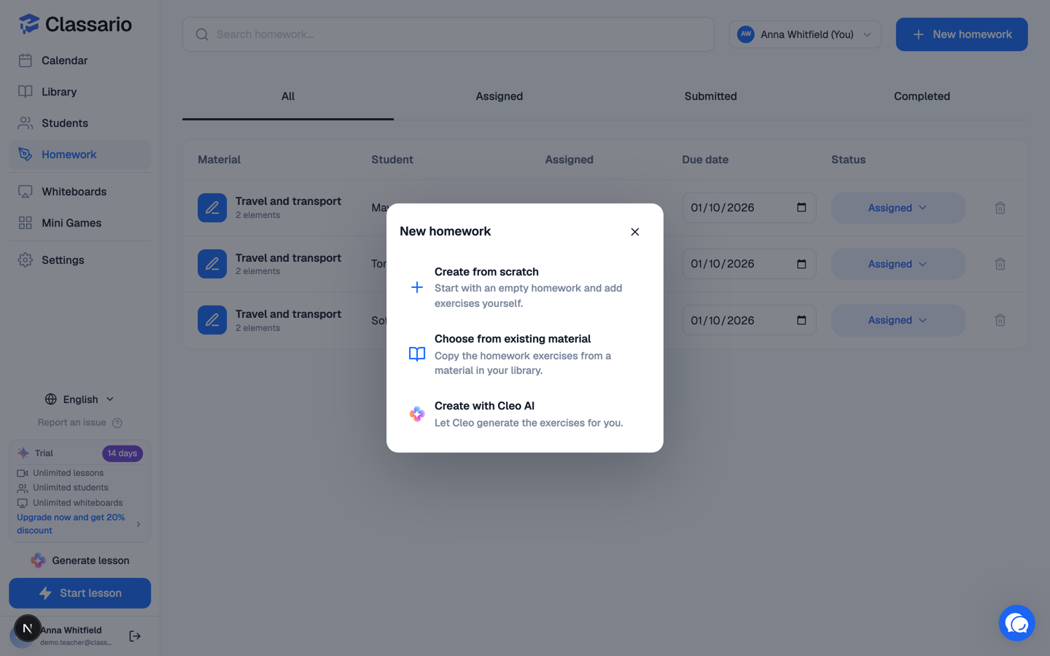Click the New homework button
Viewport: 1050px width, 656px height.
click(x=961, y=34)
